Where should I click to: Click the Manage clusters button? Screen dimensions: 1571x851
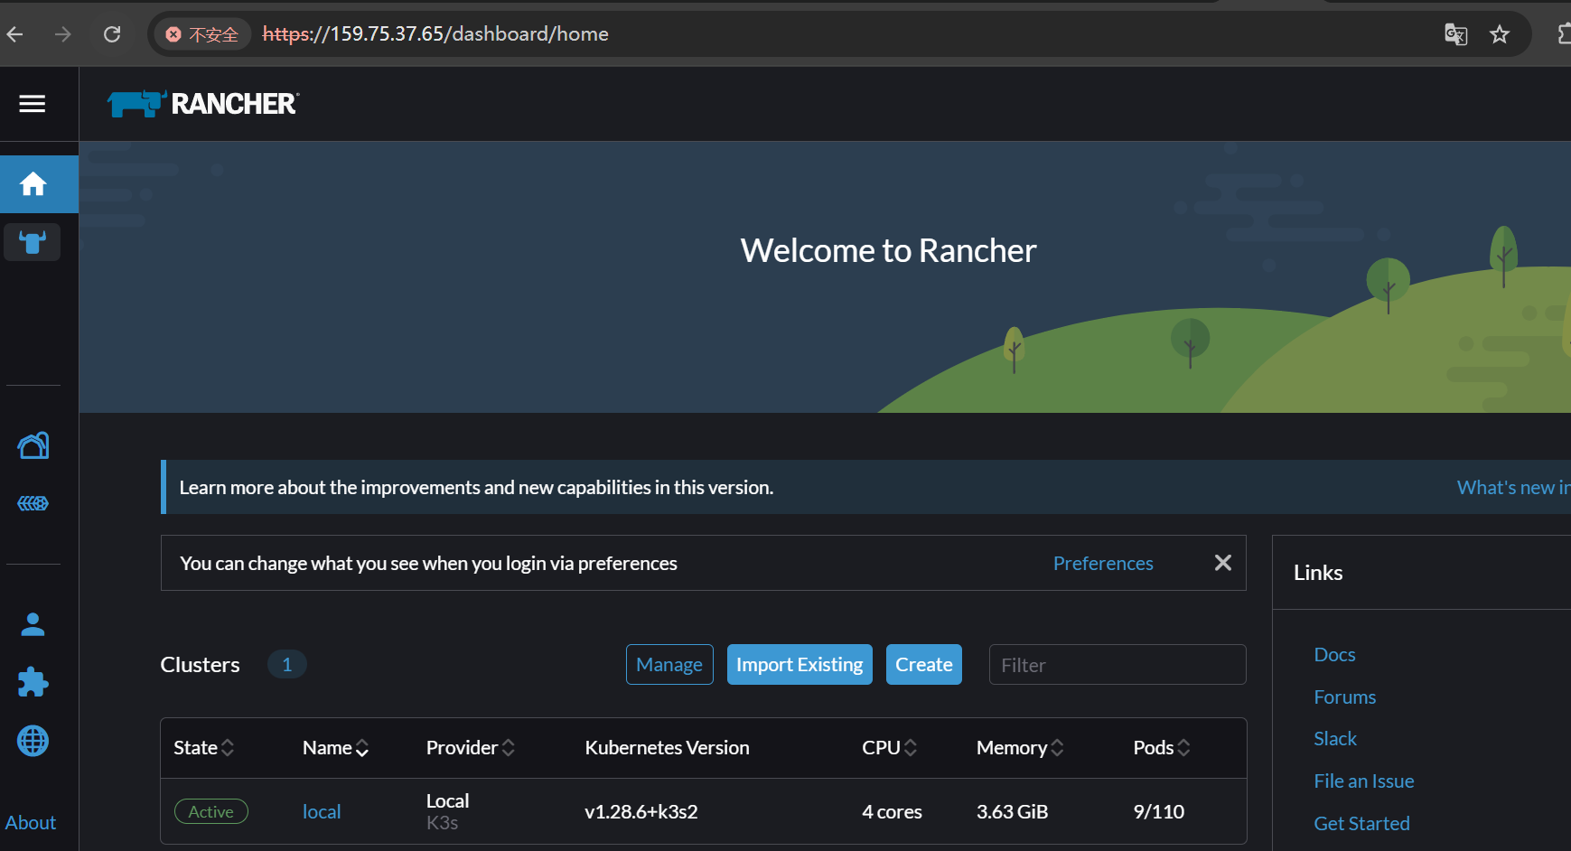[669, 665]
